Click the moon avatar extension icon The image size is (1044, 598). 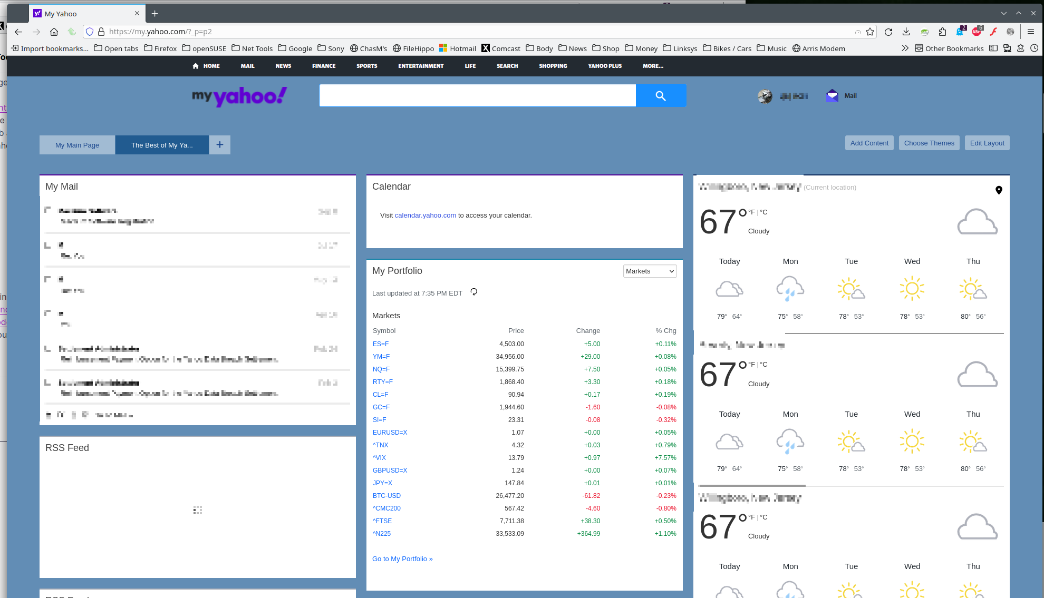(1010, 32)
